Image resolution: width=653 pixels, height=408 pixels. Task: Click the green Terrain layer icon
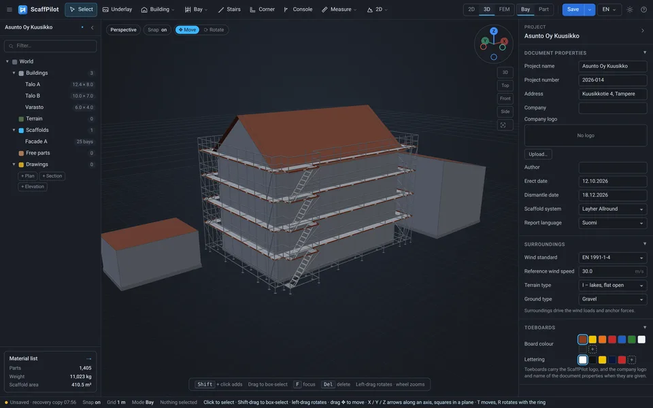[x=21, y=119]
